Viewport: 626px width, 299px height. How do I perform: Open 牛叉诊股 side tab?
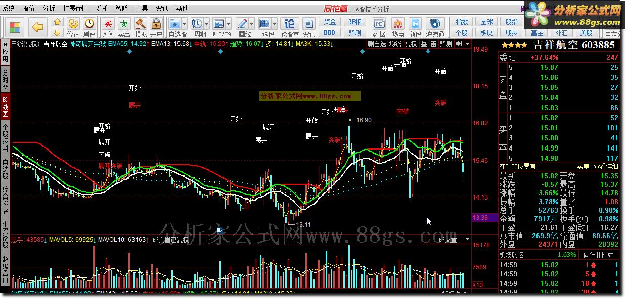pos(5,234)
